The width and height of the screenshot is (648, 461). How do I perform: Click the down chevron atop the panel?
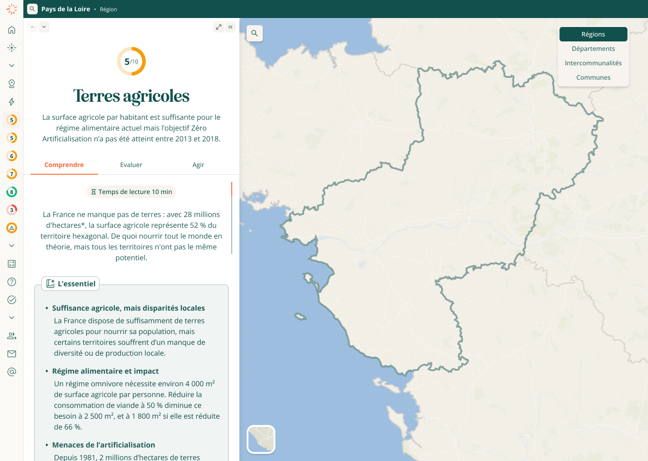pyautogui.click(x=44, y=27)
